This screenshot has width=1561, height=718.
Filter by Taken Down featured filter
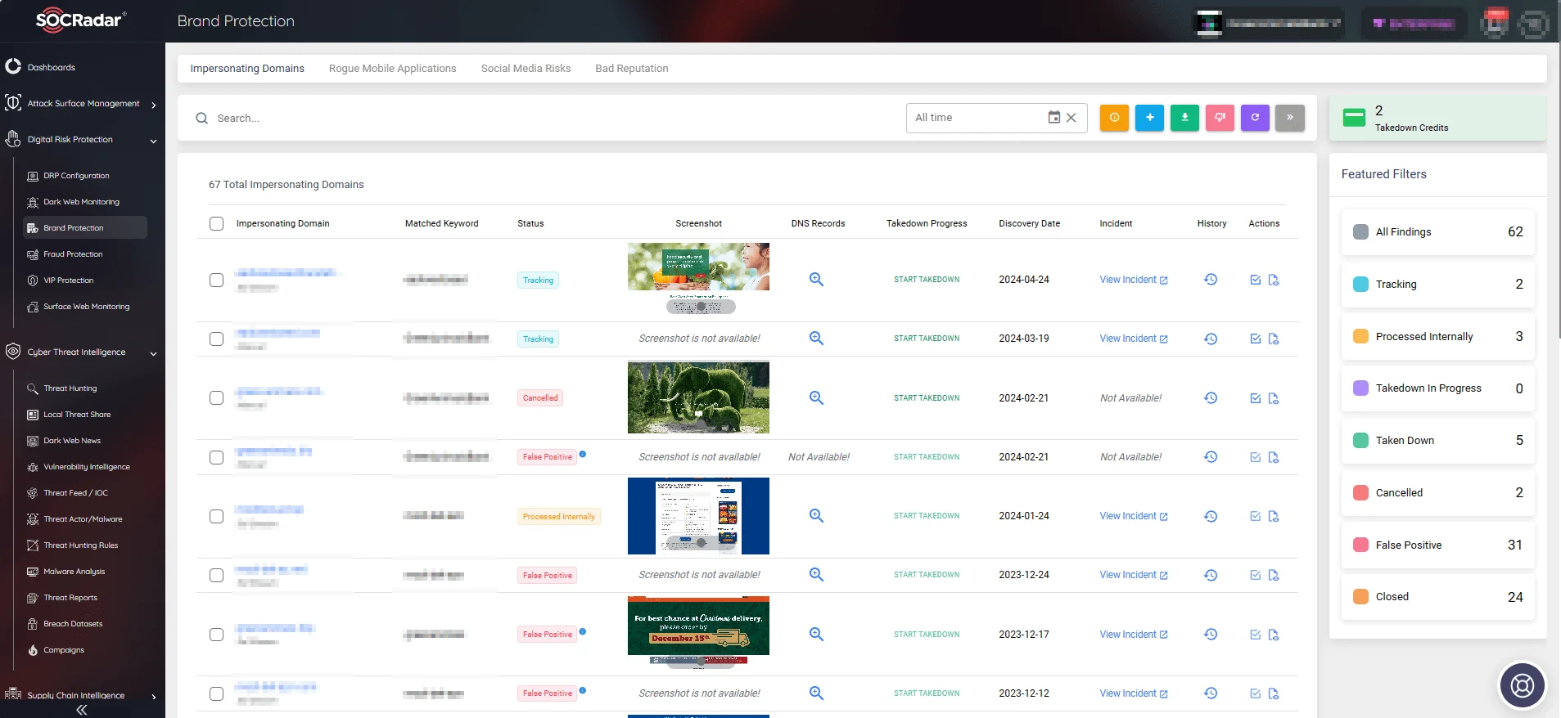(x=1437, y=440)
